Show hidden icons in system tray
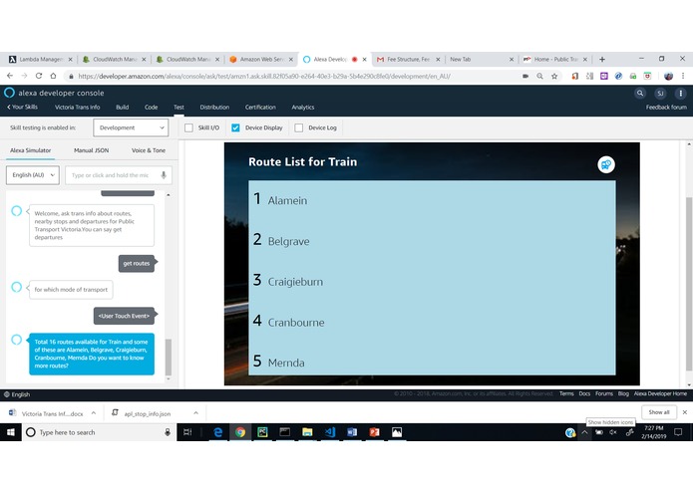The height and width of the screenshot is (492, 693). coord(584,432)
